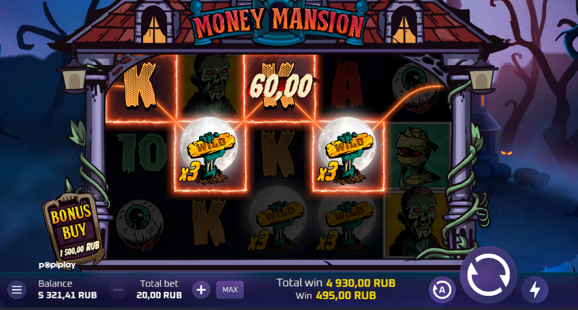Toggle autoplay with the A icon
The image size is (578, 310).
coord(442,290)
